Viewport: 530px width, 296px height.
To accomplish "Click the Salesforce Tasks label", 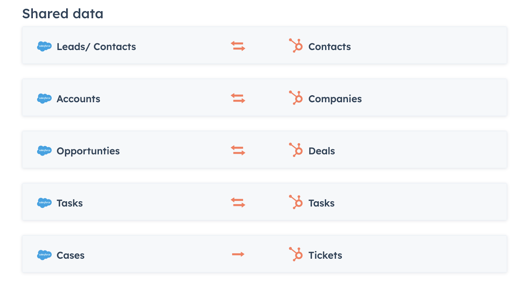I will tap(70, 203).
